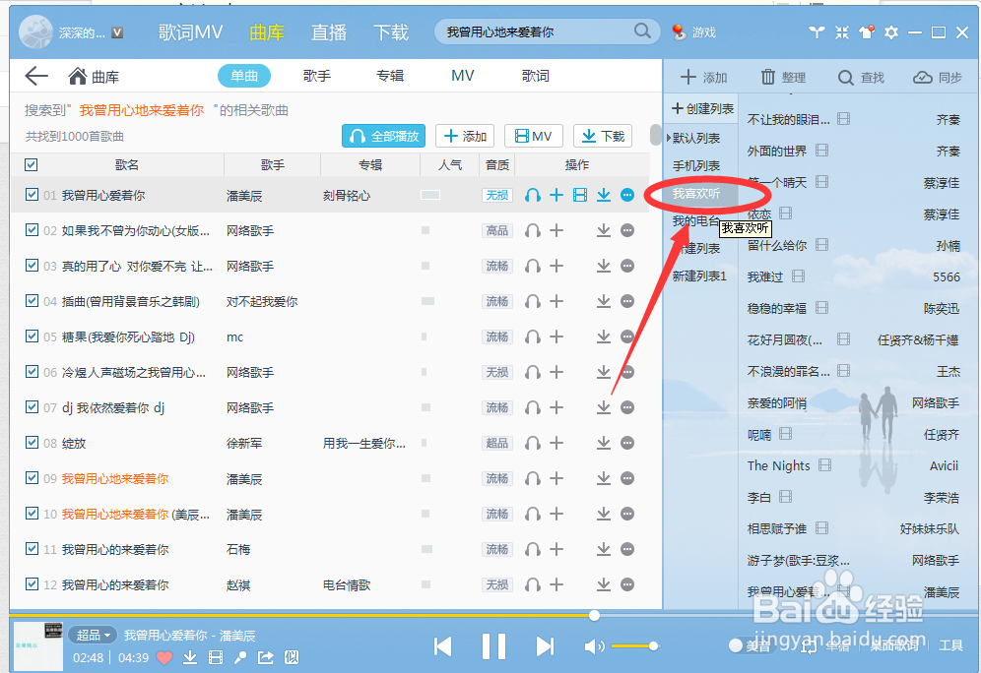Image resolution: width=981 pixels, height=673 pixels.
Task: Click the search magnifier icon
Action: (642, 31)
